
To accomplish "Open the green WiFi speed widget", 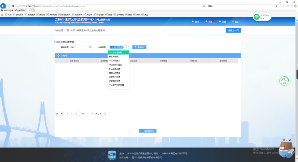I will pos(262,17).
